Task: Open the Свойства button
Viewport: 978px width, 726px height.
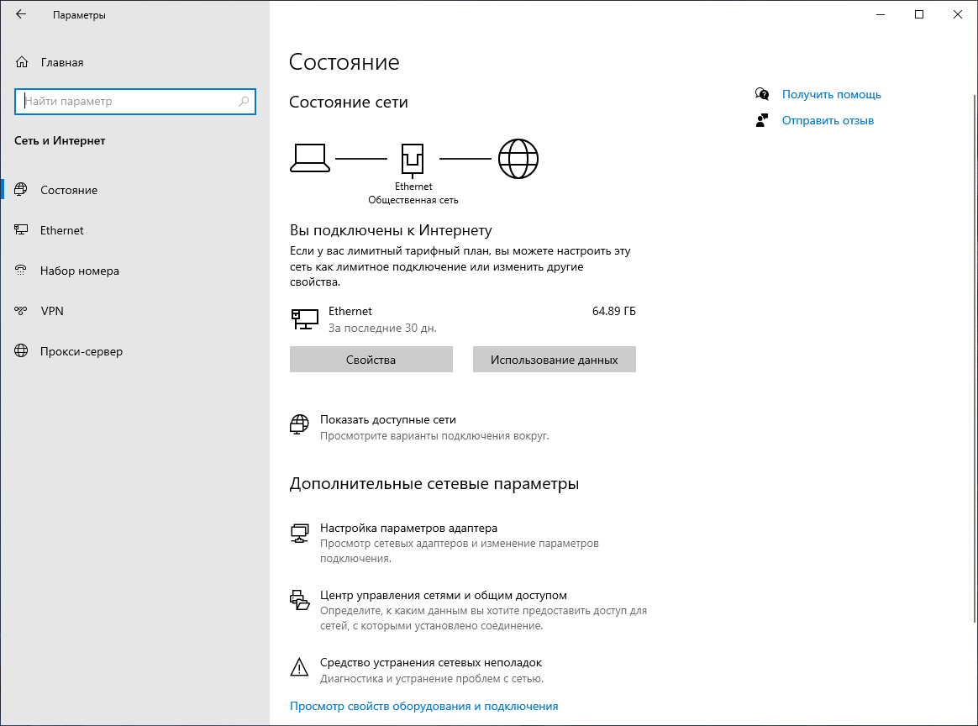Action: (371, 359)
